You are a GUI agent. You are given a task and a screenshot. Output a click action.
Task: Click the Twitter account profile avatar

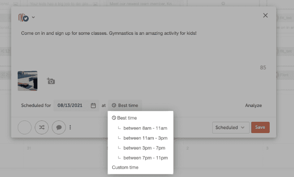(23, 17)
